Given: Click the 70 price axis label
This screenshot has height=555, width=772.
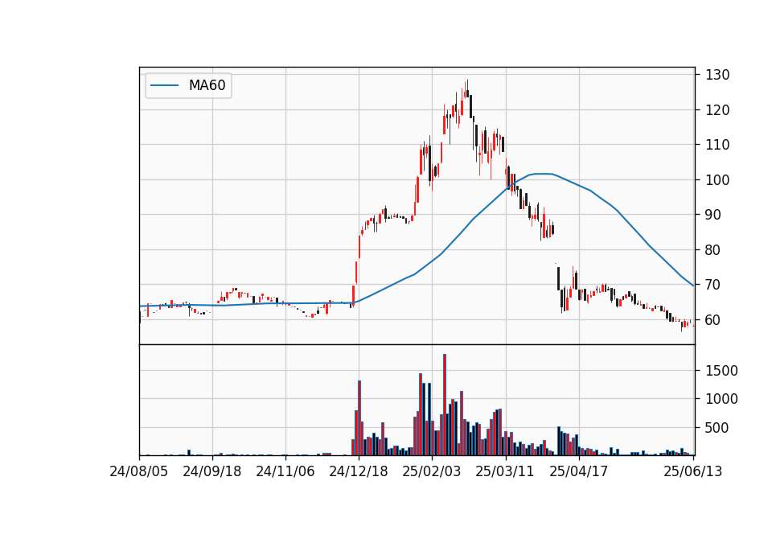Looking at the screenshot, I should pos(713,285).
